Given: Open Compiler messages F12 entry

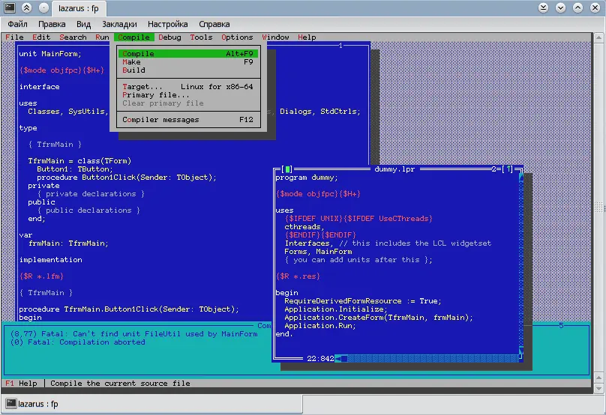Looking at the screenshot, I should click(188, 120).
